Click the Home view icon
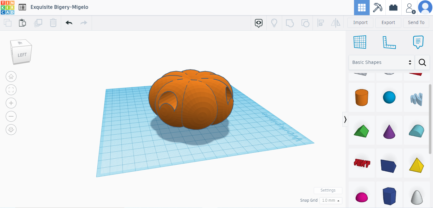Viewport: 433px width, 208px height. click(x=11, y=76)
